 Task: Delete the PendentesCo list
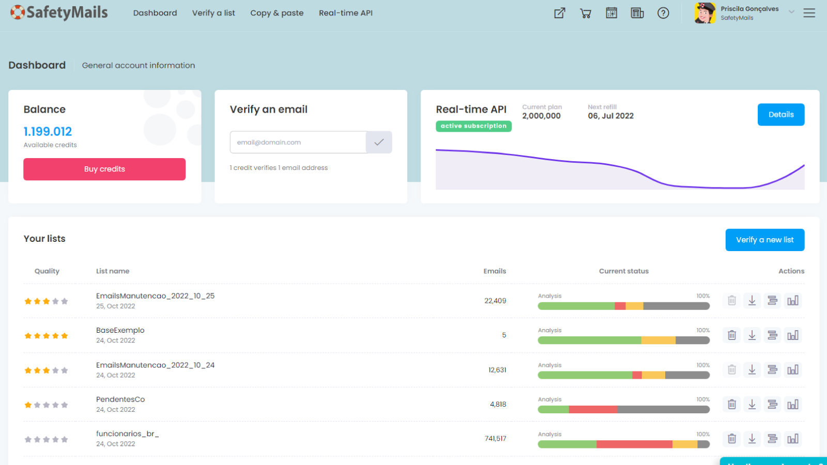pos(732,405)
